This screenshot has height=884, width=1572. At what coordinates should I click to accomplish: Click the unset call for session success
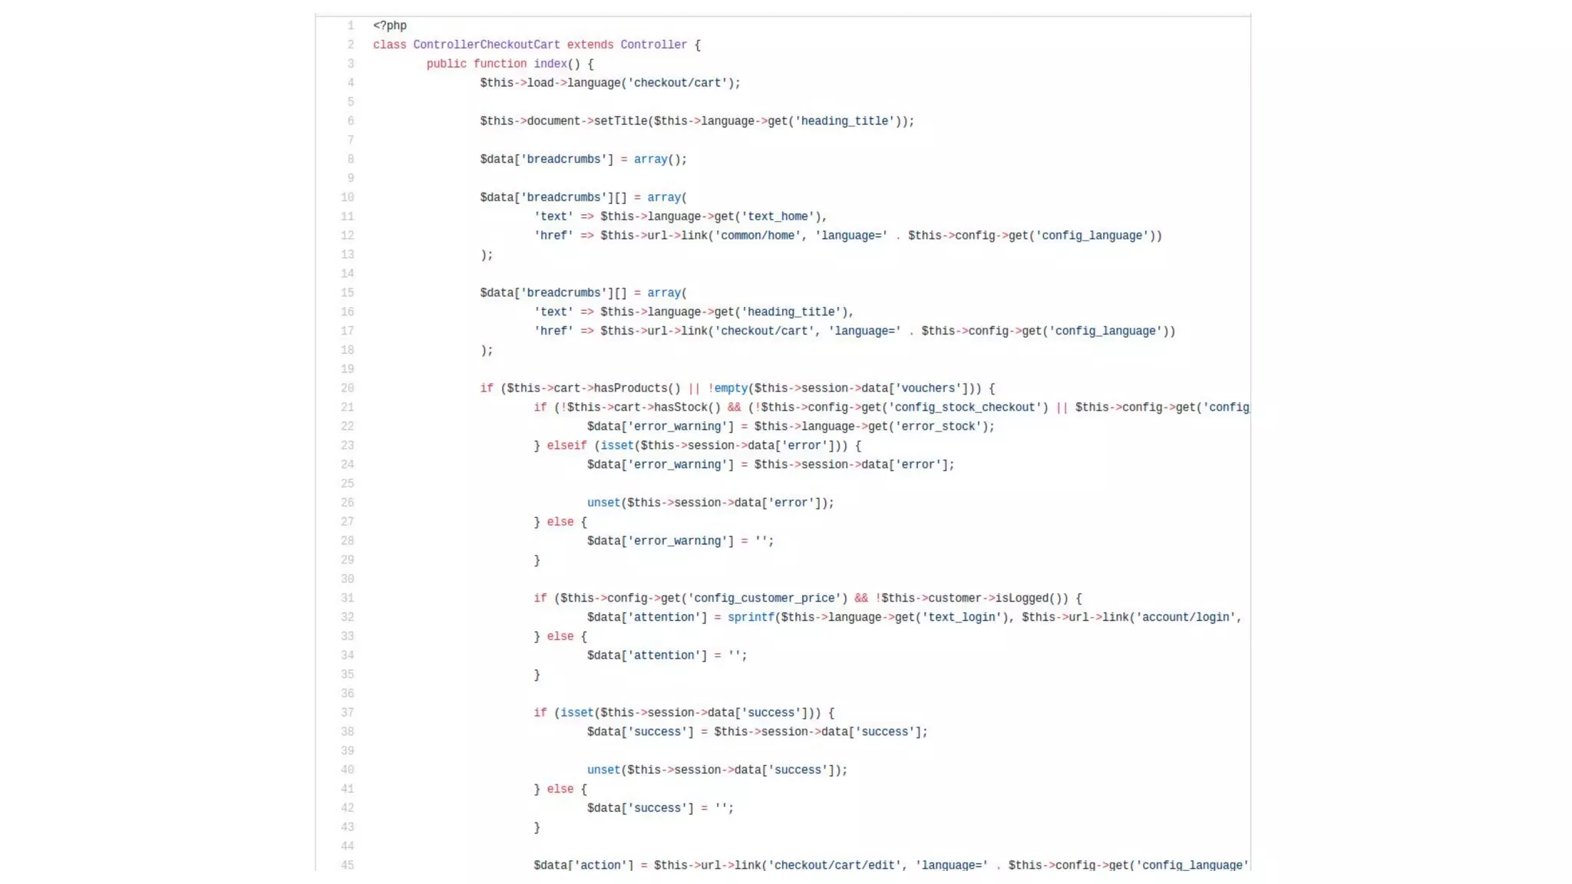pyautogui.click(x=603, y=770)
